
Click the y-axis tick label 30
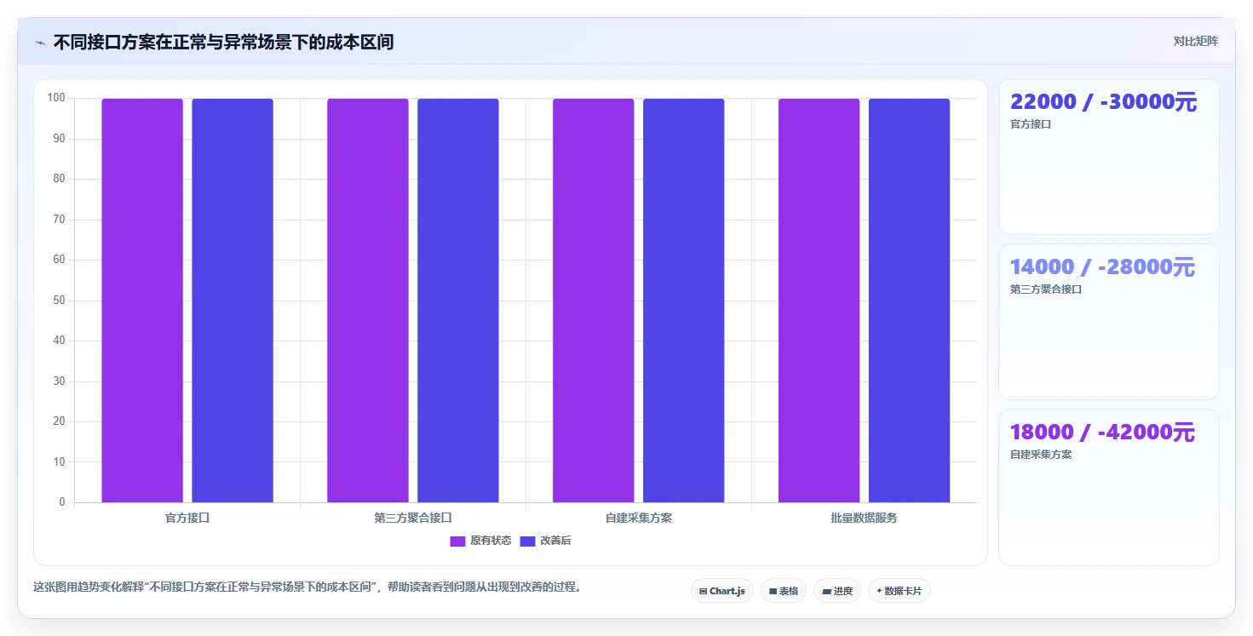tap(59, 381)
